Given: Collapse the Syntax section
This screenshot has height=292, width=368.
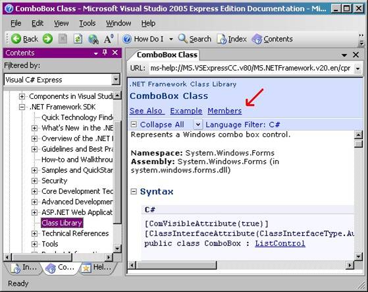Looking at the screenshot, I should pos(134,191).
